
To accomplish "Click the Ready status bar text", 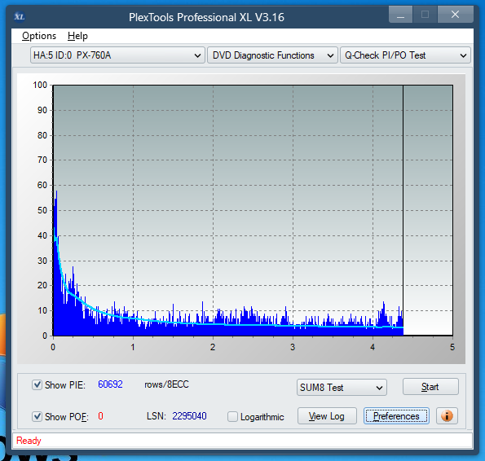I will tap(29, 441).
